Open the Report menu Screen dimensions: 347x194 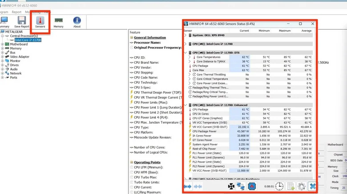tap(16, 12)
